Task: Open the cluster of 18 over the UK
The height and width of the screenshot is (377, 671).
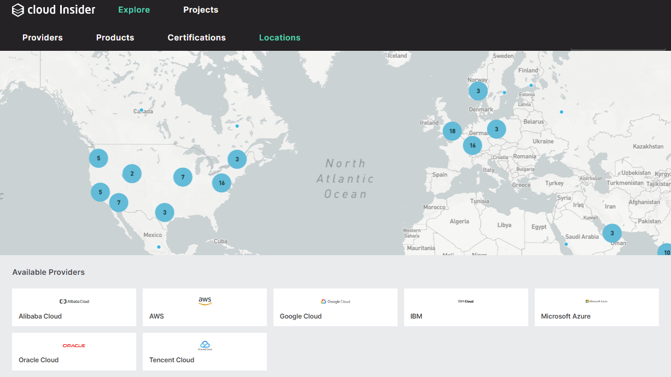Action: 452,131
